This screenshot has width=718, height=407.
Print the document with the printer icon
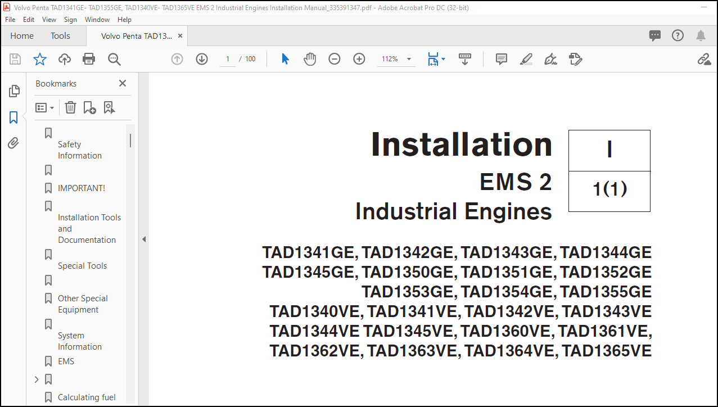click(x=89, y=59)
